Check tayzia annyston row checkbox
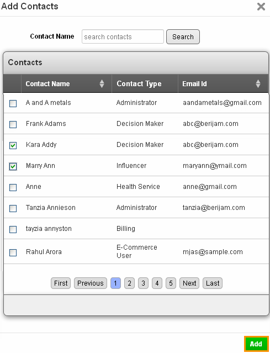Viewport: 270px width, 353px height. pyautogui.click(x=13, y=229)
